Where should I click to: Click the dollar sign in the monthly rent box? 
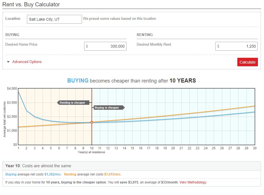218,46
